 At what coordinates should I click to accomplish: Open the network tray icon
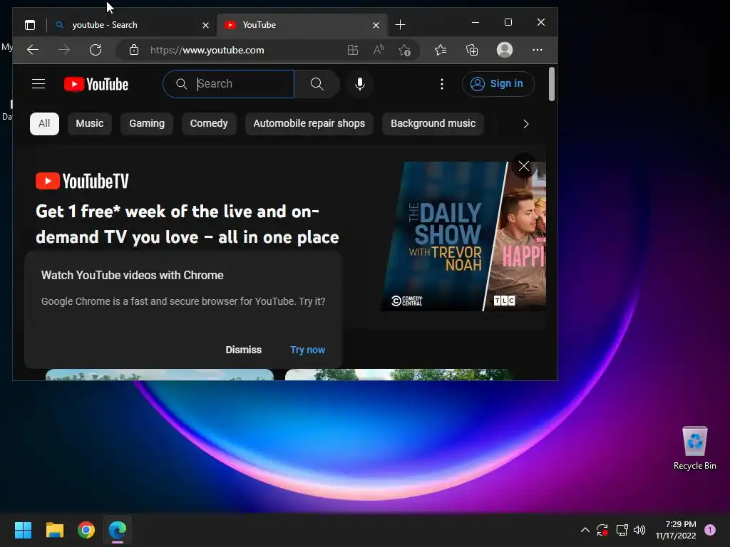[622, 530]
